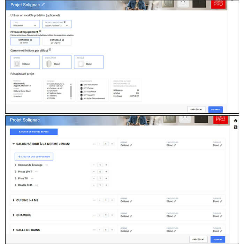Viewport: 244px width, 244px height.
Task: Expand the Cuisine > 4 M2 space
Action: pyautogui.click(x=14, y=200)
